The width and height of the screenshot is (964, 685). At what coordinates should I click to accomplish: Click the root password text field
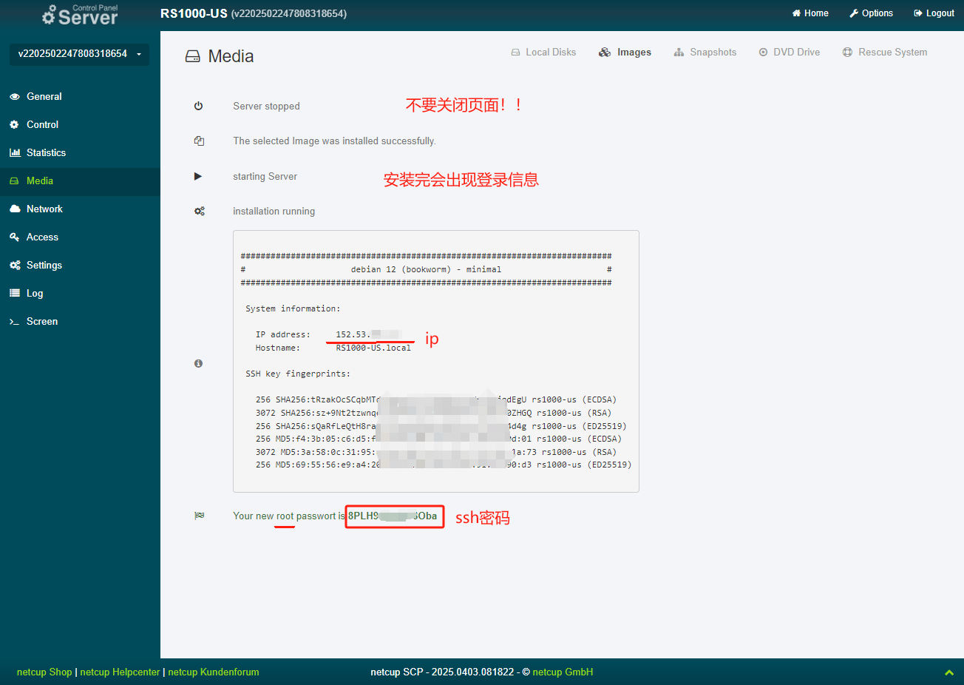(394, 516)
